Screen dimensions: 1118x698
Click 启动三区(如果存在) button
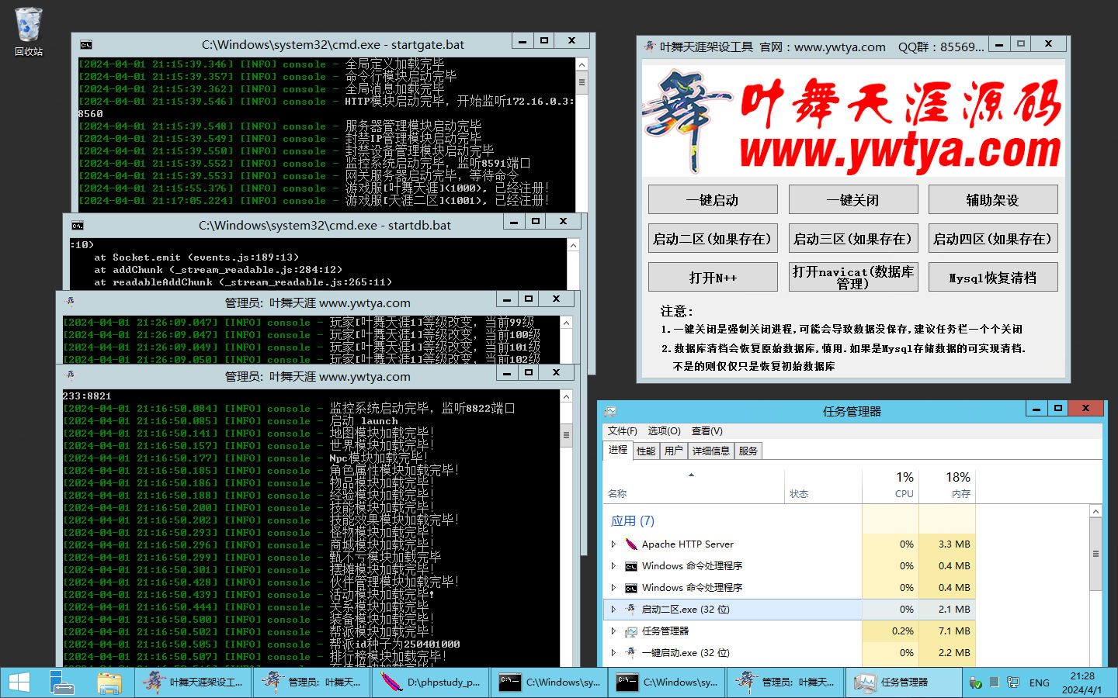pyautogui.click(x=853, y=238)
